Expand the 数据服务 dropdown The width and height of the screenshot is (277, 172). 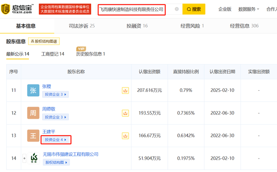coord(249,9)
